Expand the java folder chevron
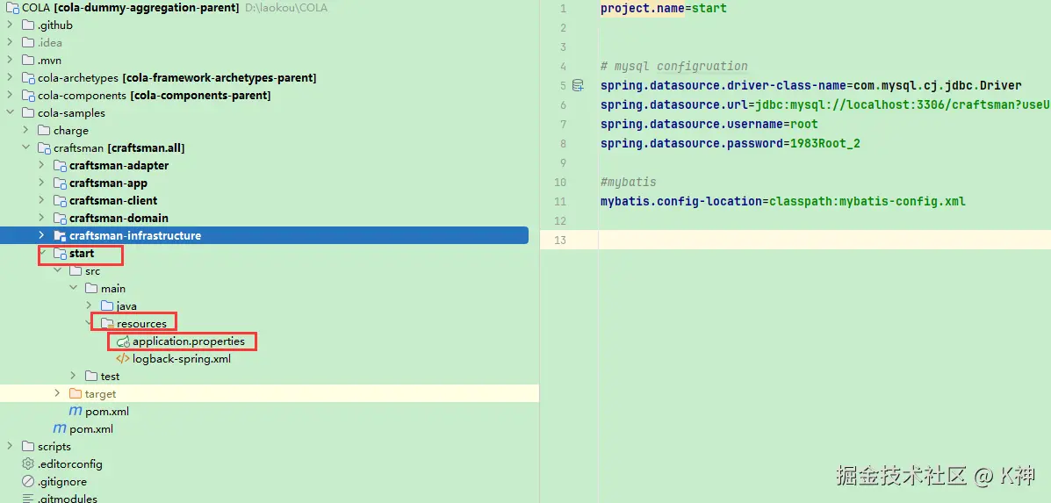The image size is (1051, 503). (90, 305)
